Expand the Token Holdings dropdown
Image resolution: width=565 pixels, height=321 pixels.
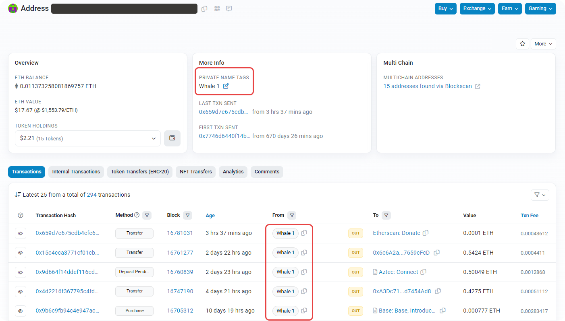click(87, 138)
